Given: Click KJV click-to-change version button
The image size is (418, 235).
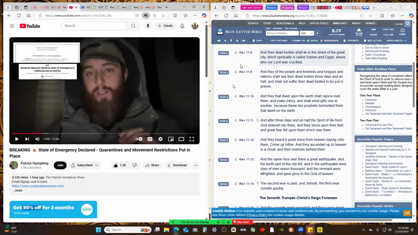Looking at the screenshot, I should (336, 32).
